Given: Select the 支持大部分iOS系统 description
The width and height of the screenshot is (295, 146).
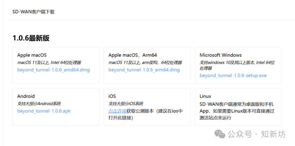Looking at the screenshot, I should (126, 104).
